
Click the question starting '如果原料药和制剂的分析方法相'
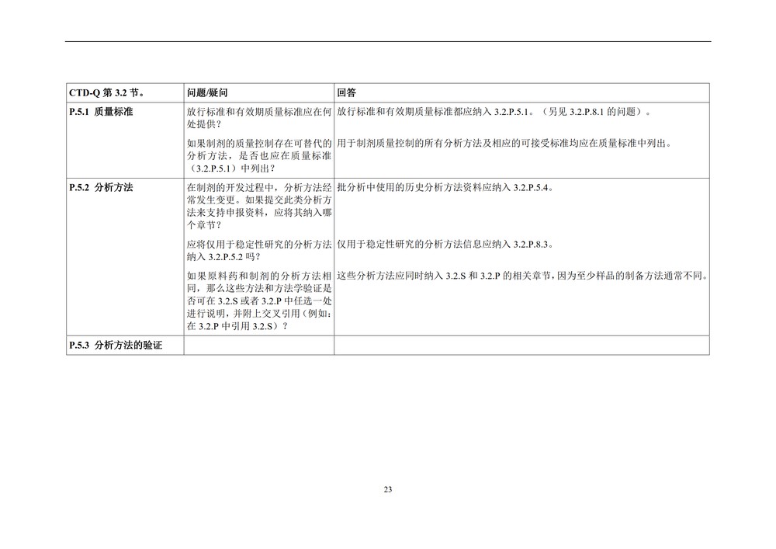[x=259, y=301]
